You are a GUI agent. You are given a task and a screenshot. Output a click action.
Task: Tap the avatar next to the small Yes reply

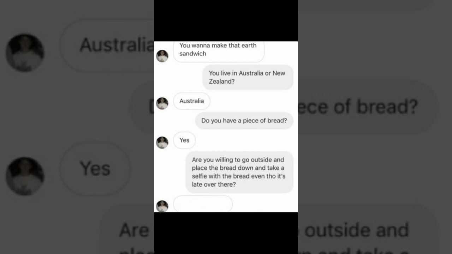click(x=162, y=143)
